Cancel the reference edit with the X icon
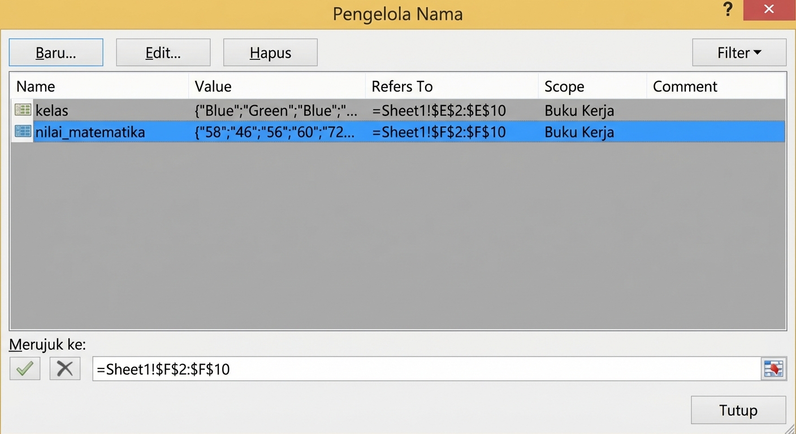The image size is (796, 434). [x=64, y=368]
